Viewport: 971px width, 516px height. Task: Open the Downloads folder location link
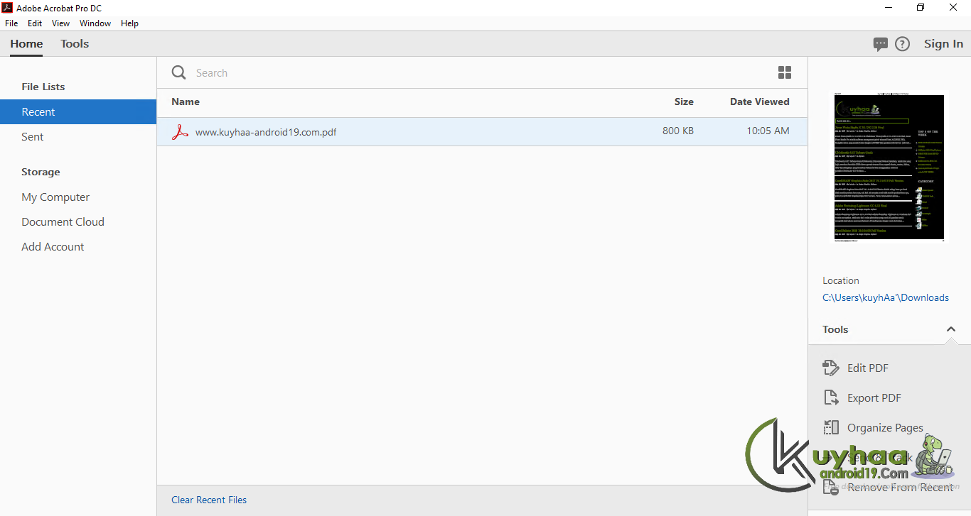click(x=886, y=298)
